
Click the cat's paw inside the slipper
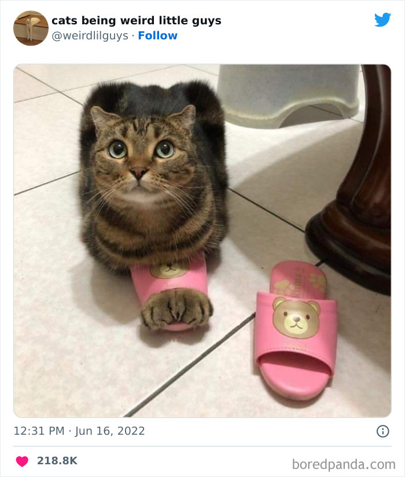[x=176, y=307]
